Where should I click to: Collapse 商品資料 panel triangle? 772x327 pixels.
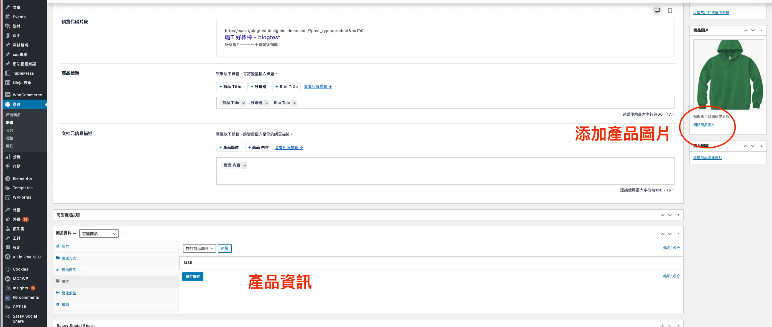click(678, 234)
